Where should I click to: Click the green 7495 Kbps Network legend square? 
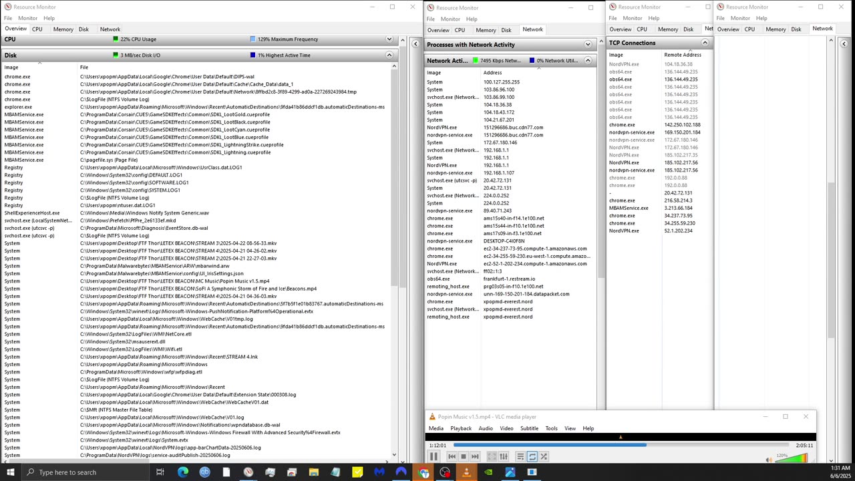pyautogui.click(x=476, y=61)
